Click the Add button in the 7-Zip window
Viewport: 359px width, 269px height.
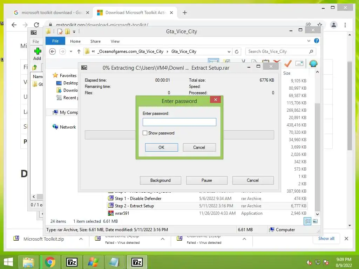tap(37, 54)
